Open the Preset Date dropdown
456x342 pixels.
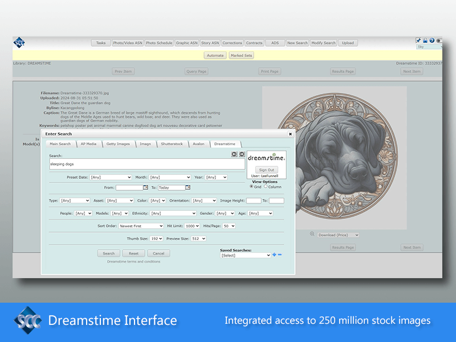point(111,177)
